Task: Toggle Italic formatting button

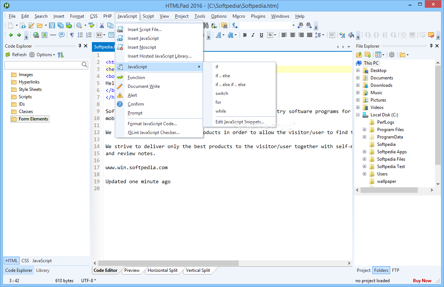Action: 253,35
